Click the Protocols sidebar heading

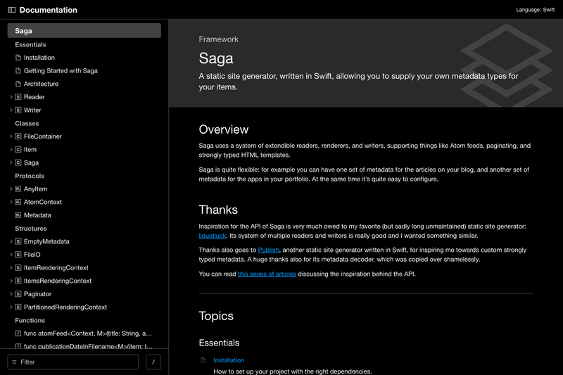[x=30, y=176]
